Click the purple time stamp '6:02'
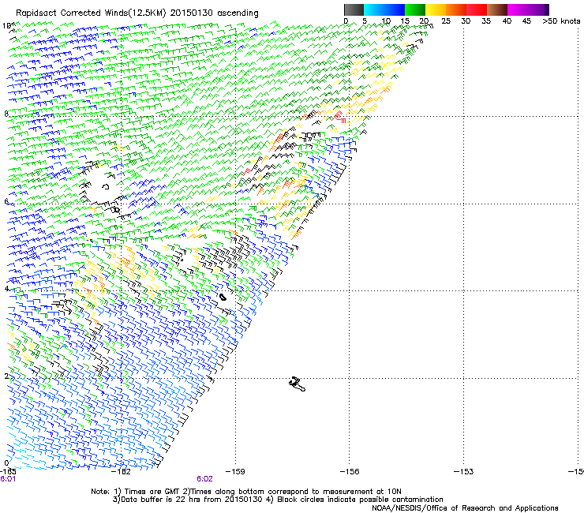 [x=204, y=479]
